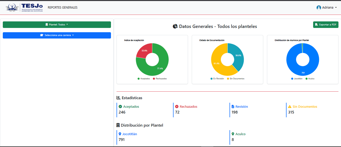Click the green 77.4% donut segment
This screenshot has height=147, width=341.
[160, 68]
